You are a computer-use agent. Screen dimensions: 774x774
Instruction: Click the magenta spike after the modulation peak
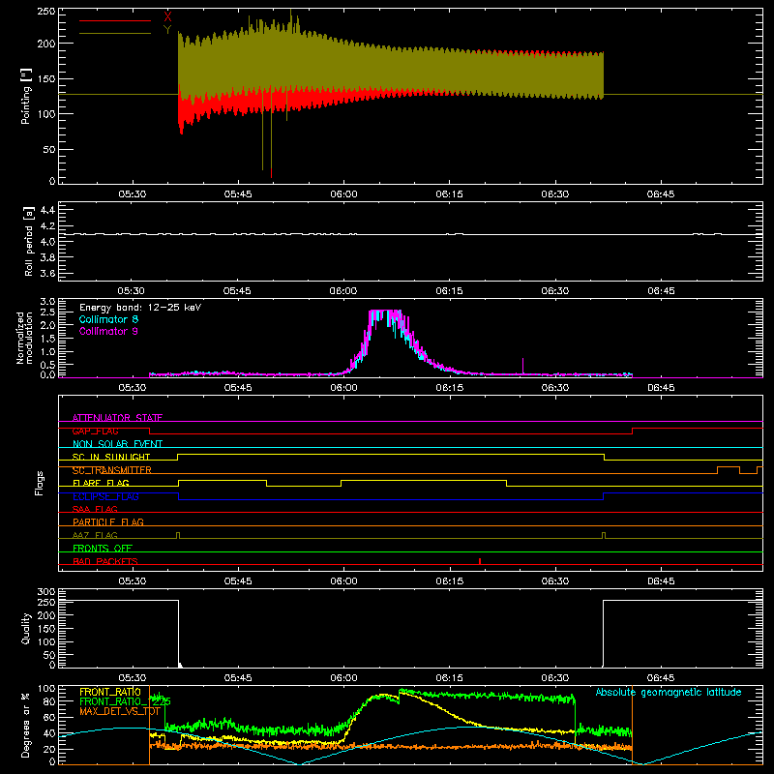tap(522, 366)
